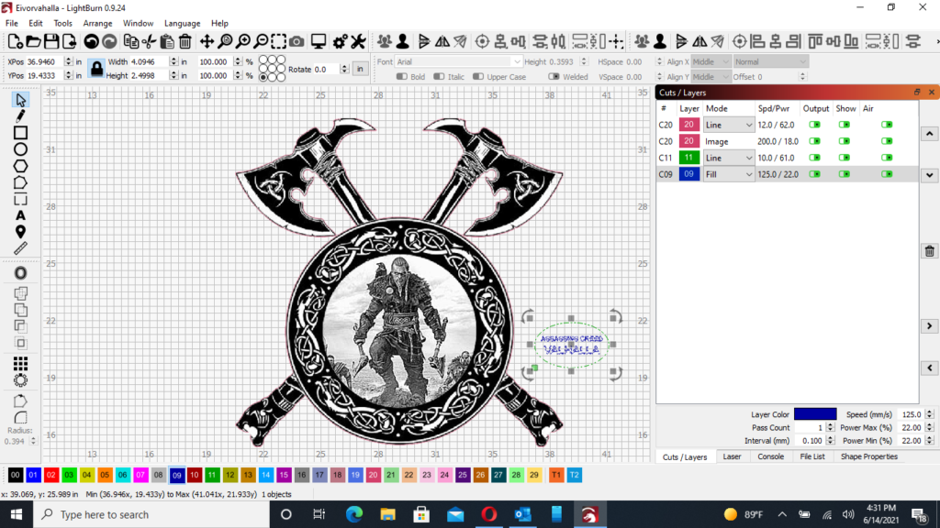Screen dimensions: 940x528
Task: Open the Grid Array tool
Action: tap(20, 363)
